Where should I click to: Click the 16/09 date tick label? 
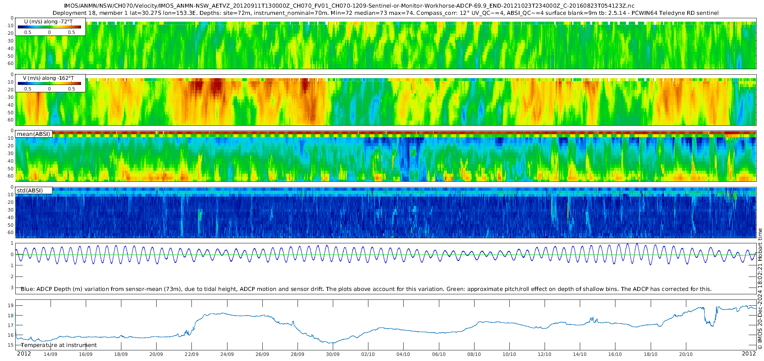coord(86,354)
